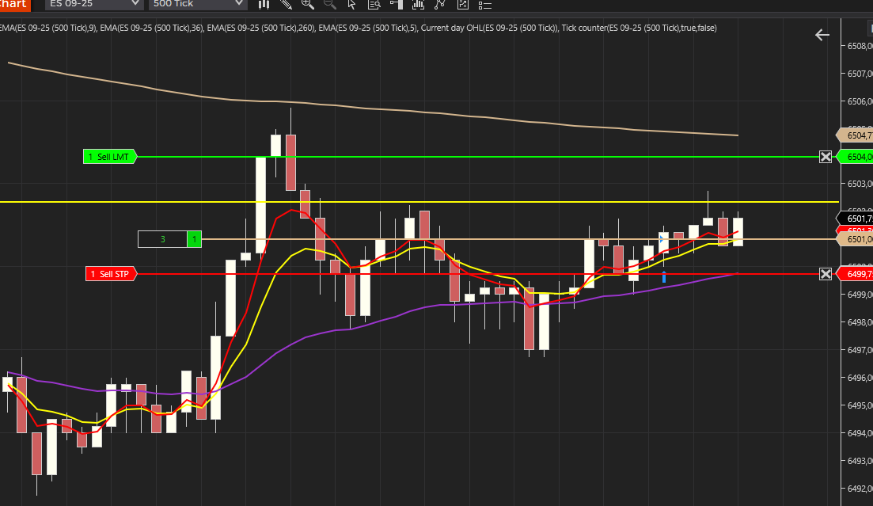
Task: Click the green 6504,0 limit price marker
Action: pos(855,157)
